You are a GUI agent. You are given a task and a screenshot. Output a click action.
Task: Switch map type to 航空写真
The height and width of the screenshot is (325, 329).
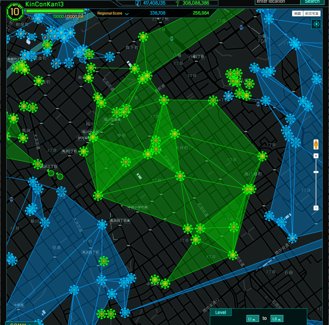[312, 14]
